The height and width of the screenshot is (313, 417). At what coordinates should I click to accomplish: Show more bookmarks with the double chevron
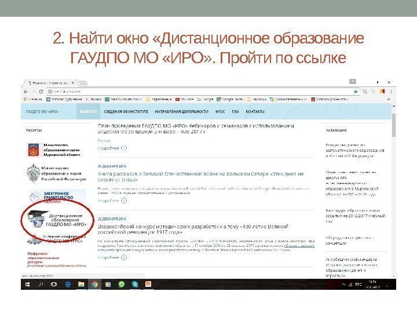pos(389,99)
